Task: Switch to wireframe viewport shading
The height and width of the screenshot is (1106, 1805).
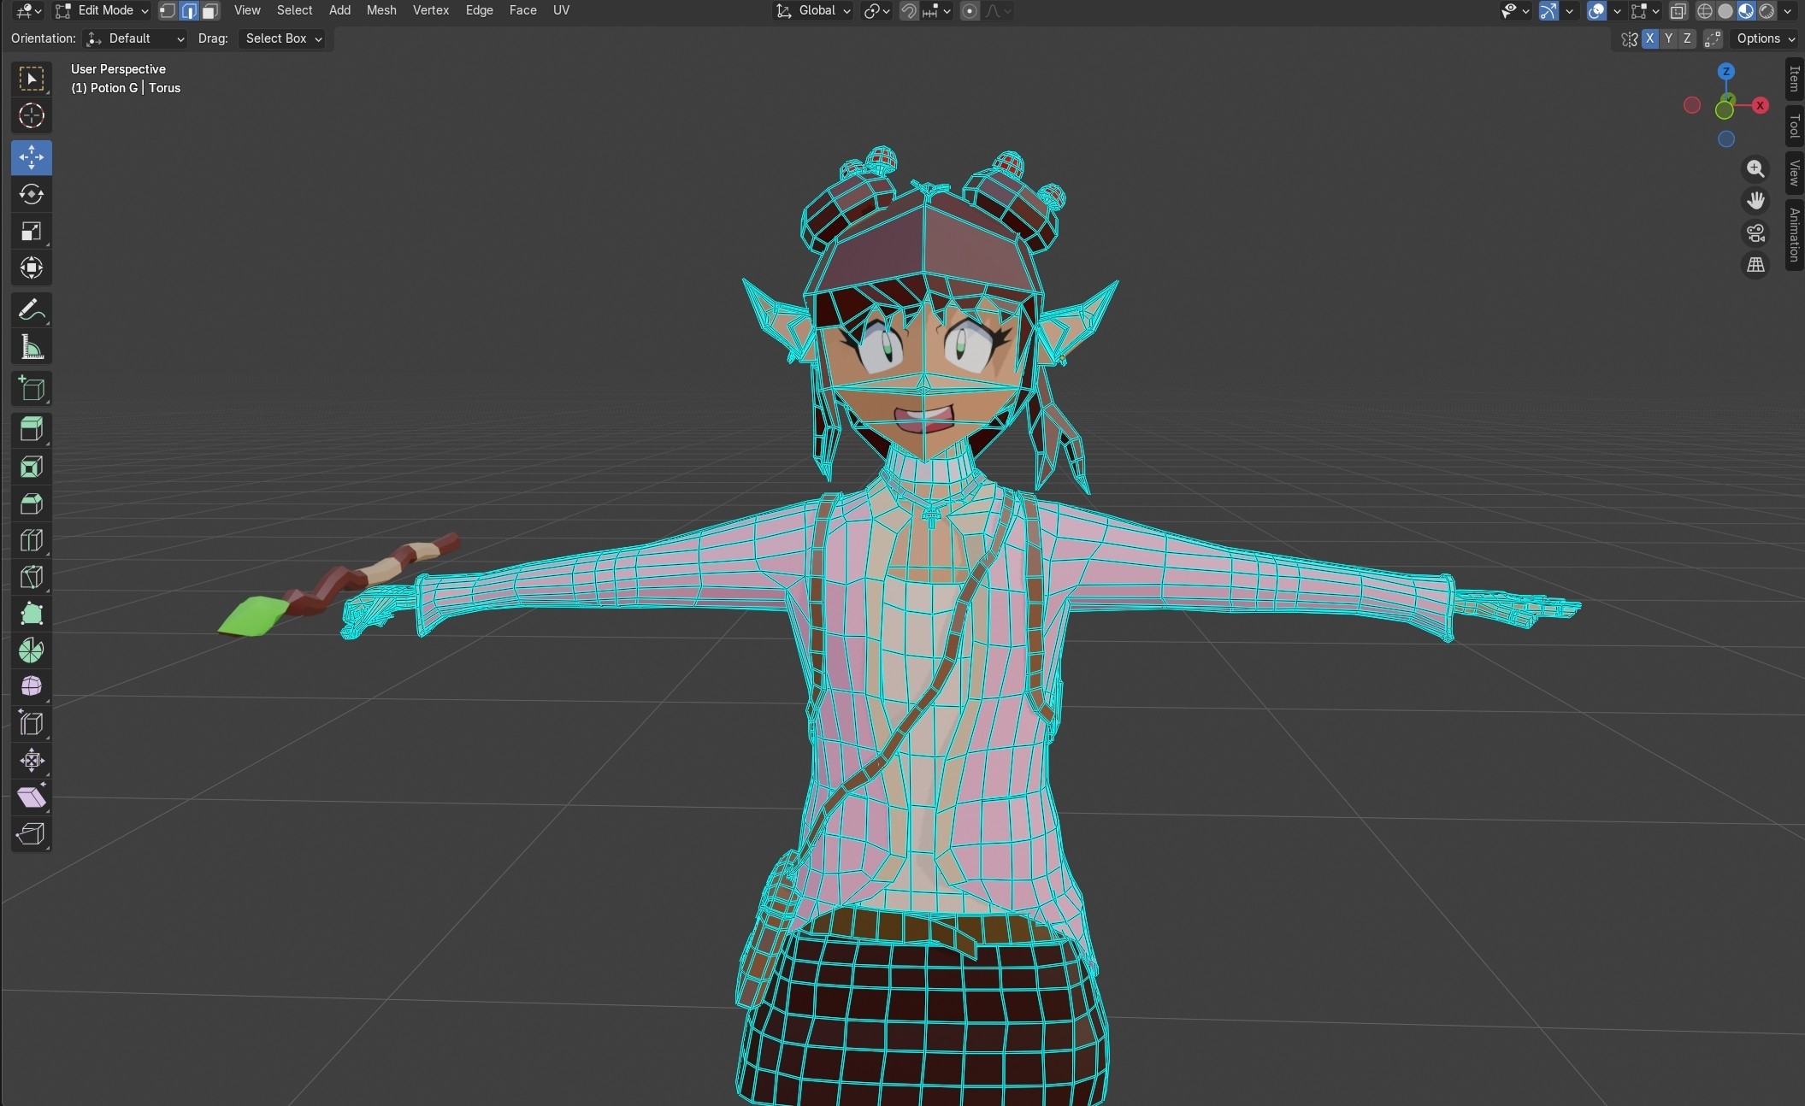Action: [x=1704, y=11]
